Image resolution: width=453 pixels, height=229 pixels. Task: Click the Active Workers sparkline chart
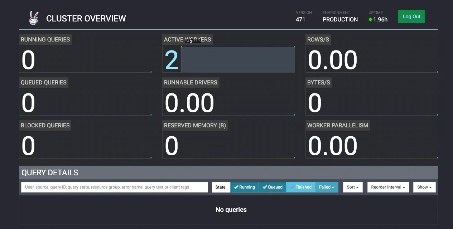click(x=238, y=59)
